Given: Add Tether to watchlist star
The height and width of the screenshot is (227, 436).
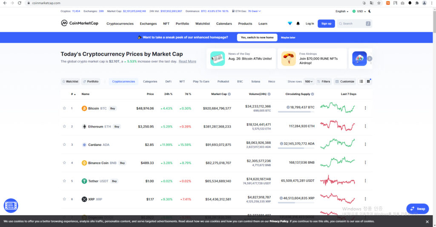Looking at the screenshot, I should point(64,181).
